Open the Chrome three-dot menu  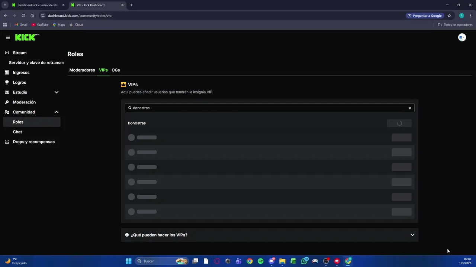[x=471, y=16]
